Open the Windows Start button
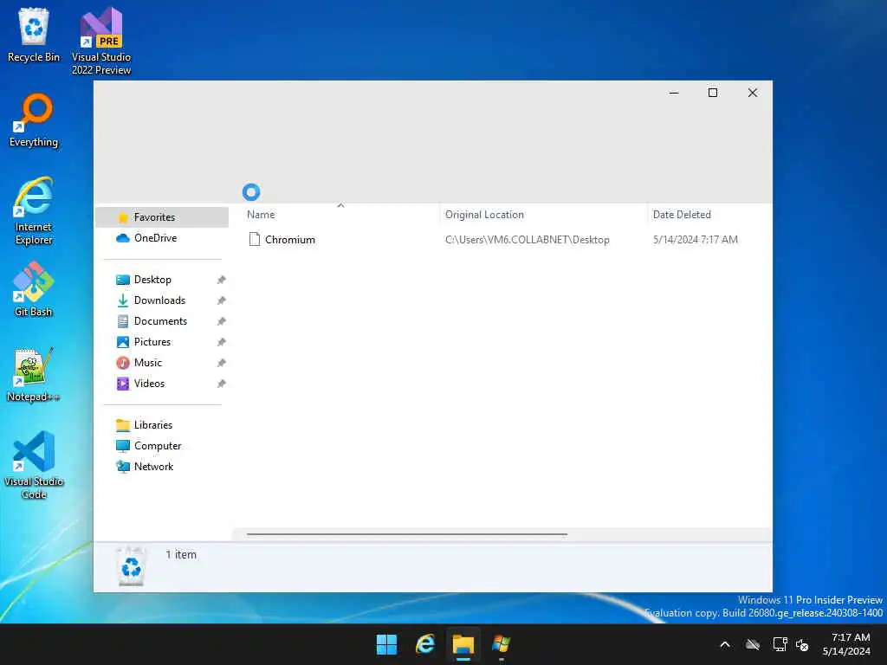Screen dimensions: 887x665 coord(387,644)
